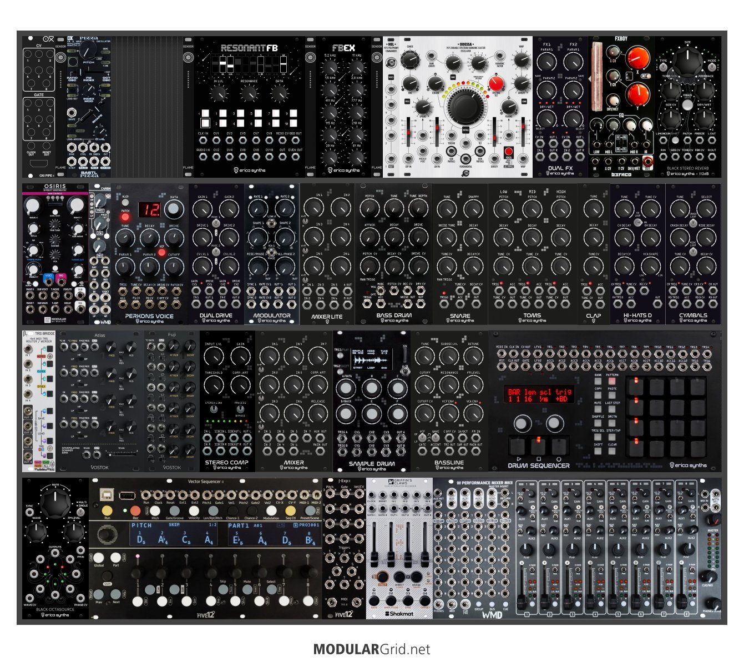Toggle the SHUFFLE button on Drum Sequencer

(x=598, y=424)
